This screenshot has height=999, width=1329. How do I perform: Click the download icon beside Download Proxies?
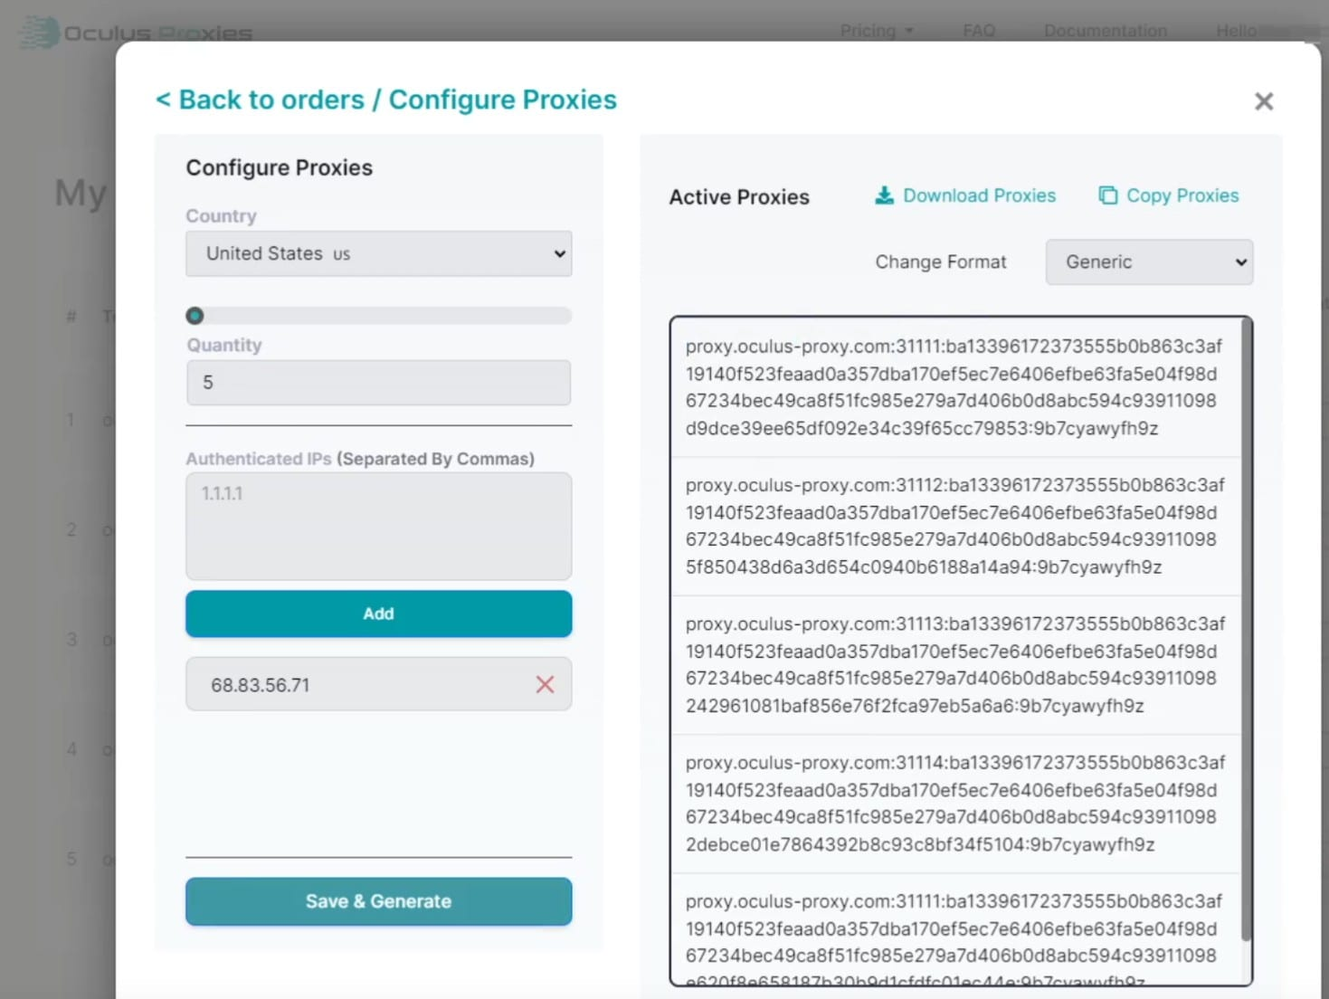(884, 195)
